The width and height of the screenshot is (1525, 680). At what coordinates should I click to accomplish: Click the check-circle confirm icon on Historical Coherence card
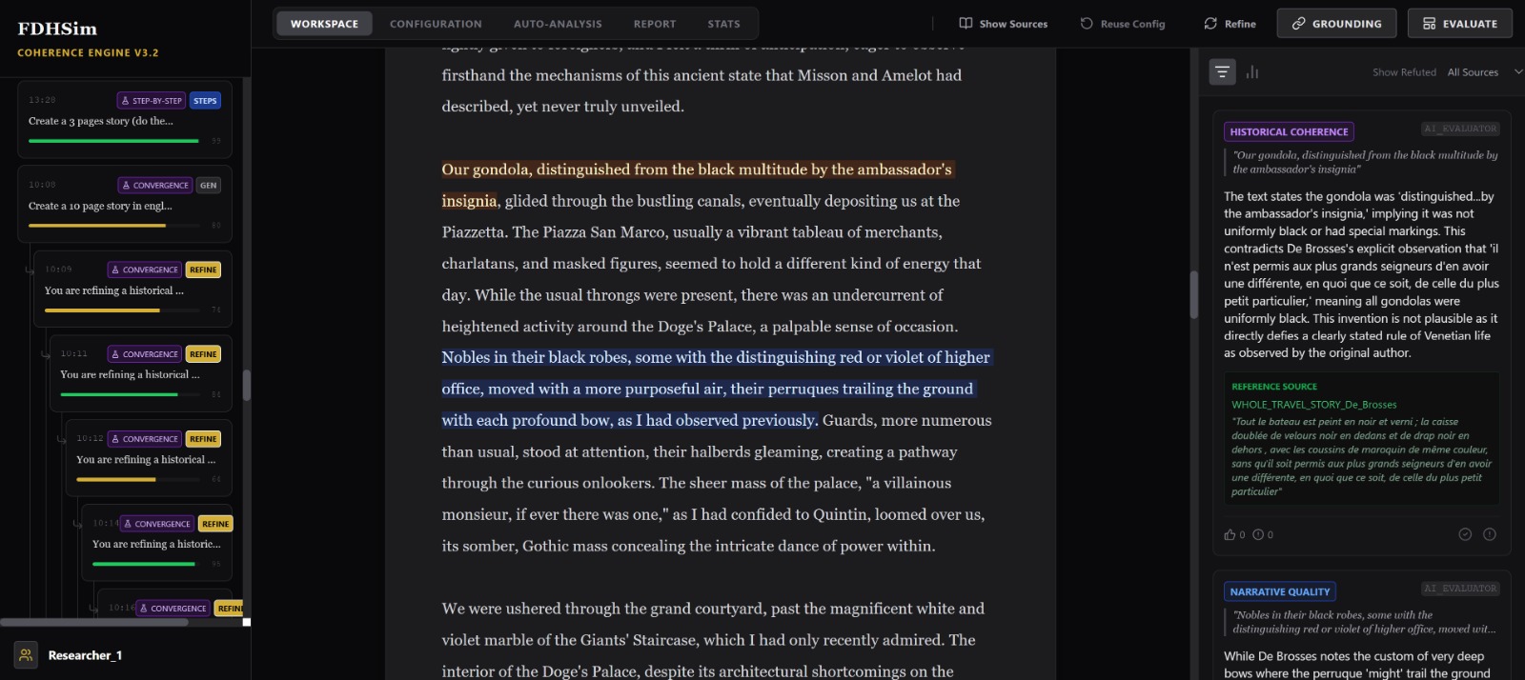click(1465, 534)
